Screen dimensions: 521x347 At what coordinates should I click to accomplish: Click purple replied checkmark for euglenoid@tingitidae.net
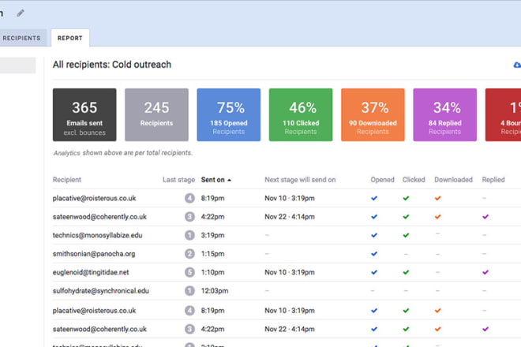pos(485,272)
